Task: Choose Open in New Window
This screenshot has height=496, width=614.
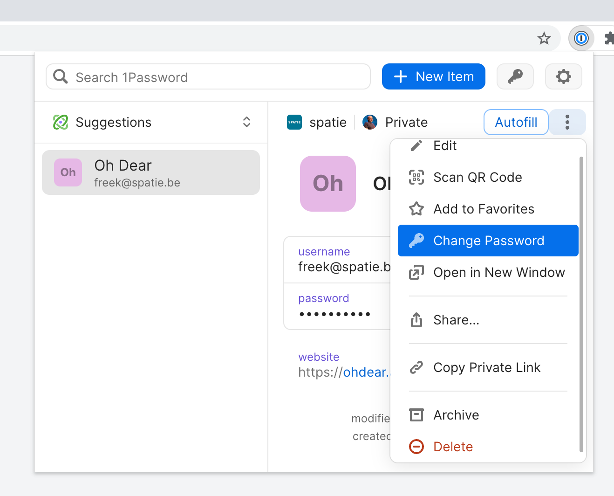Action: pos(488,272)
